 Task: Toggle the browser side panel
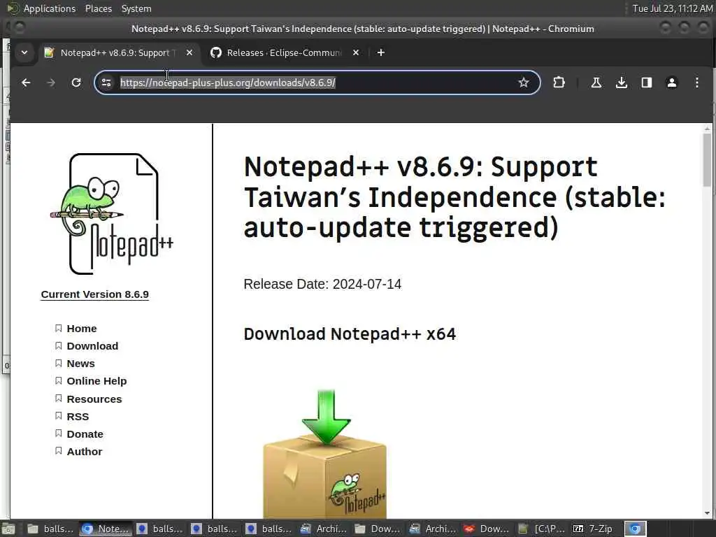[647, 83]
